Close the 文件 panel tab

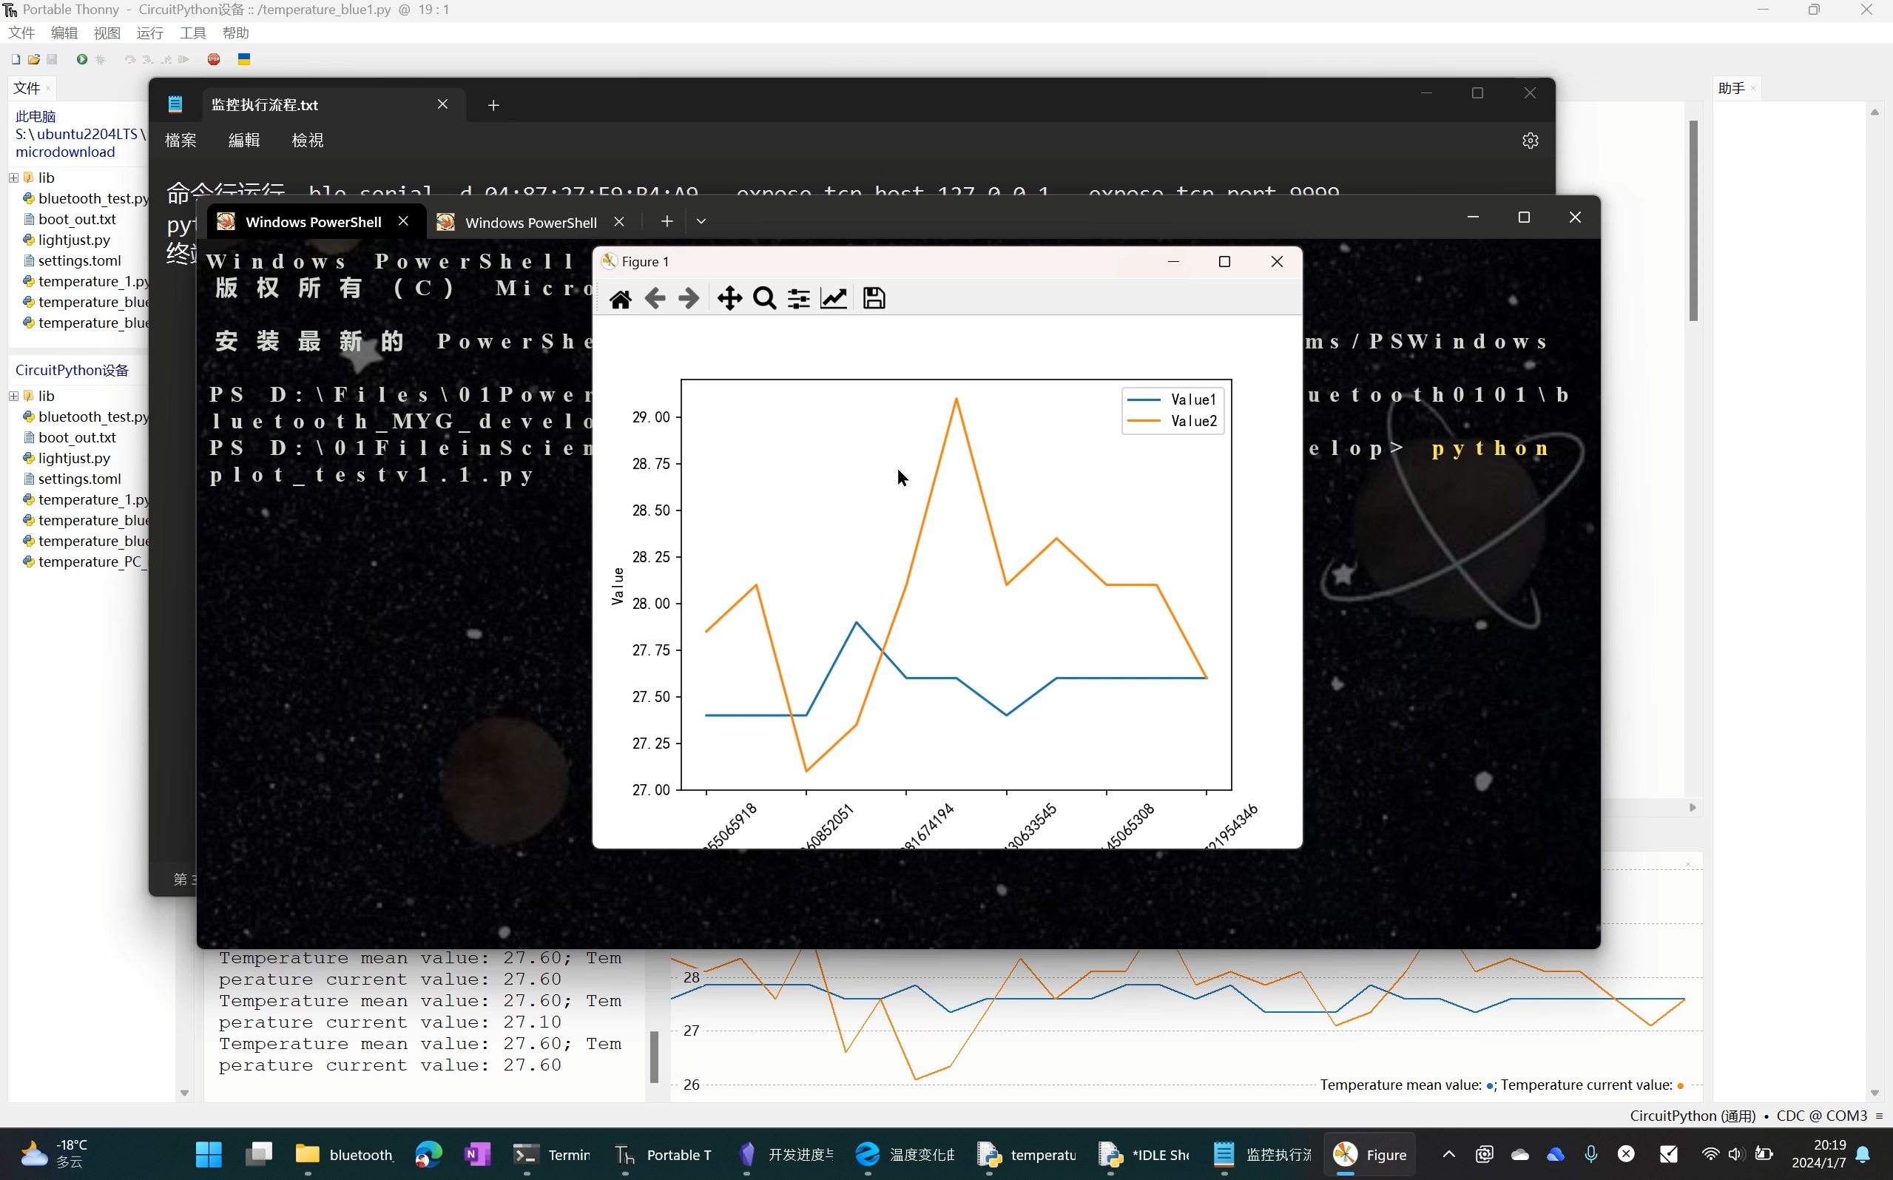[x=48, y=88]
